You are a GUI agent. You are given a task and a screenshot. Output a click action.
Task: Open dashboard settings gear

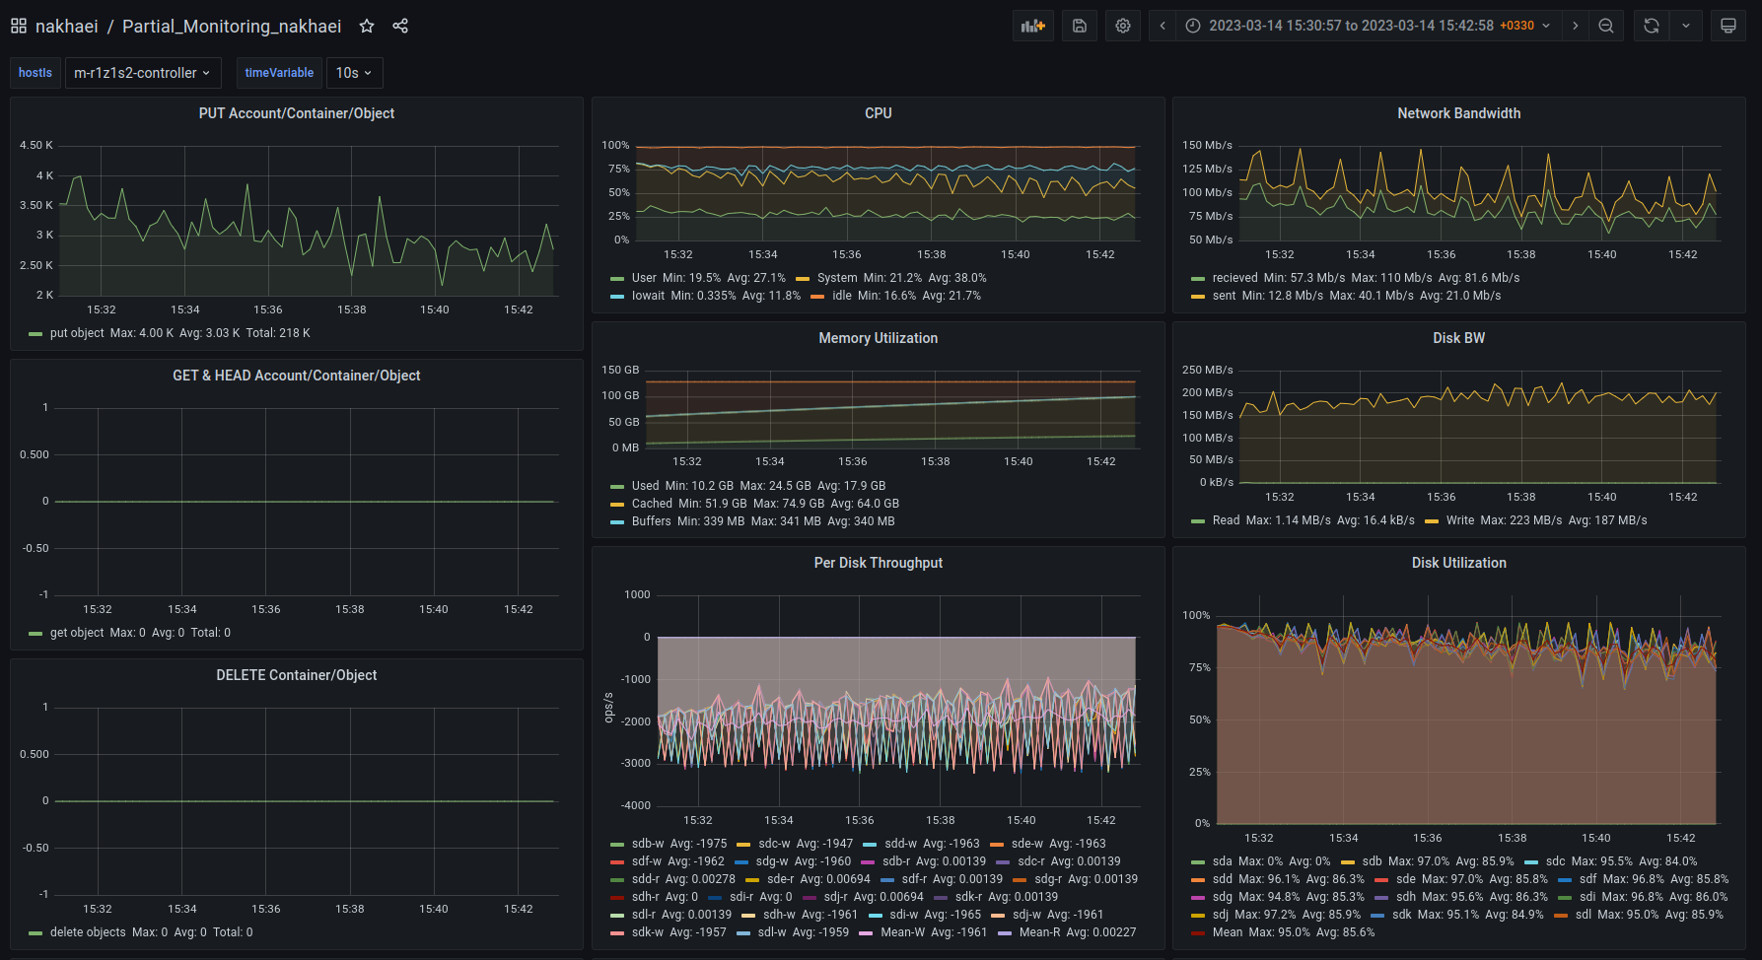point(1123,26)
